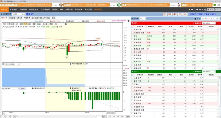Click the 今天 button

218,19
